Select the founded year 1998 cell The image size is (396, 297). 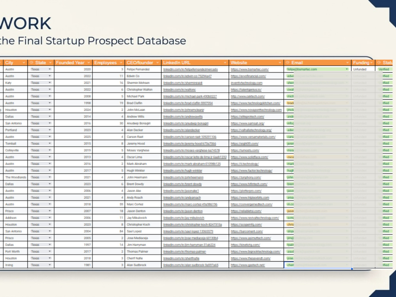(73, 103)
